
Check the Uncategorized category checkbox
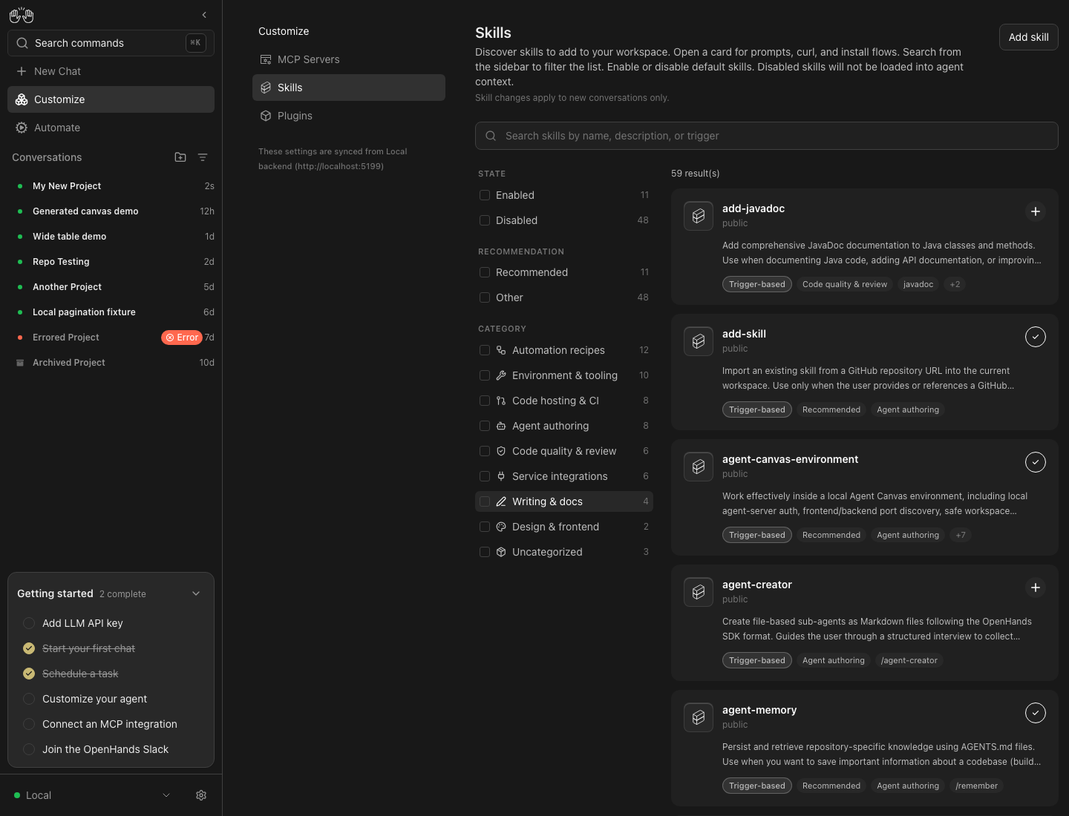click(x=485, y=552)
